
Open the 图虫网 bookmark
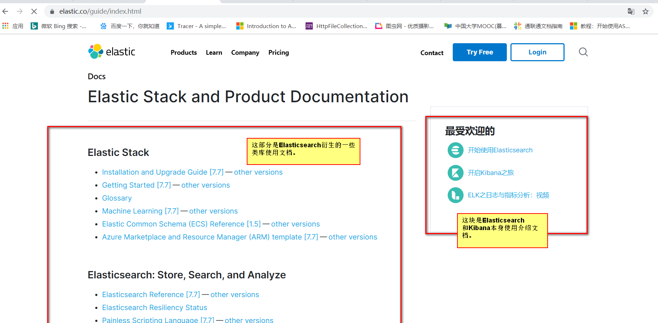coord(404,26)
